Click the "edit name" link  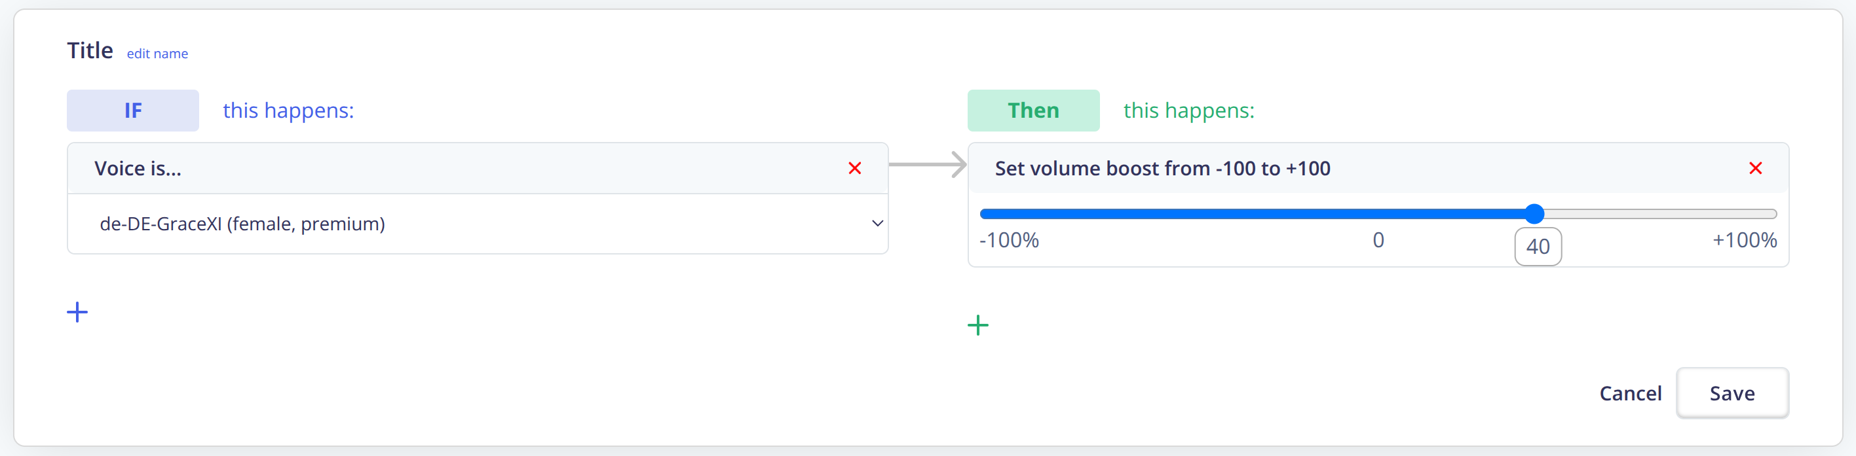pos(157,54)
